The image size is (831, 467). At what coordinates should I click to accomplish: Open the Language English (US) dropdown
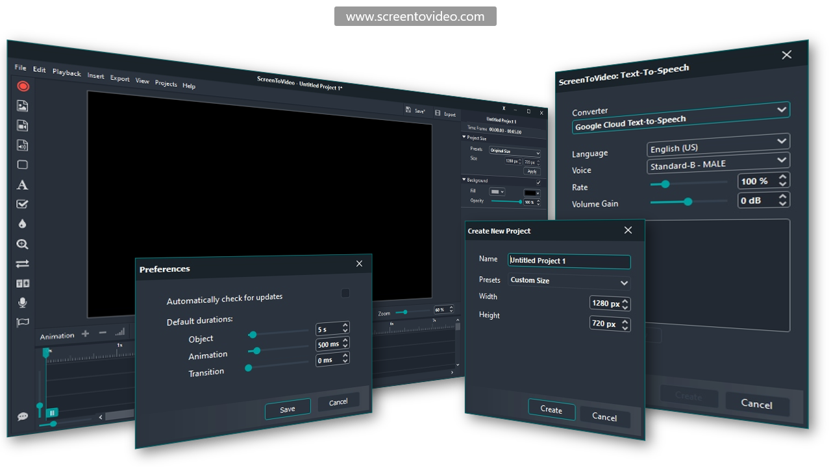click(718, 144)
